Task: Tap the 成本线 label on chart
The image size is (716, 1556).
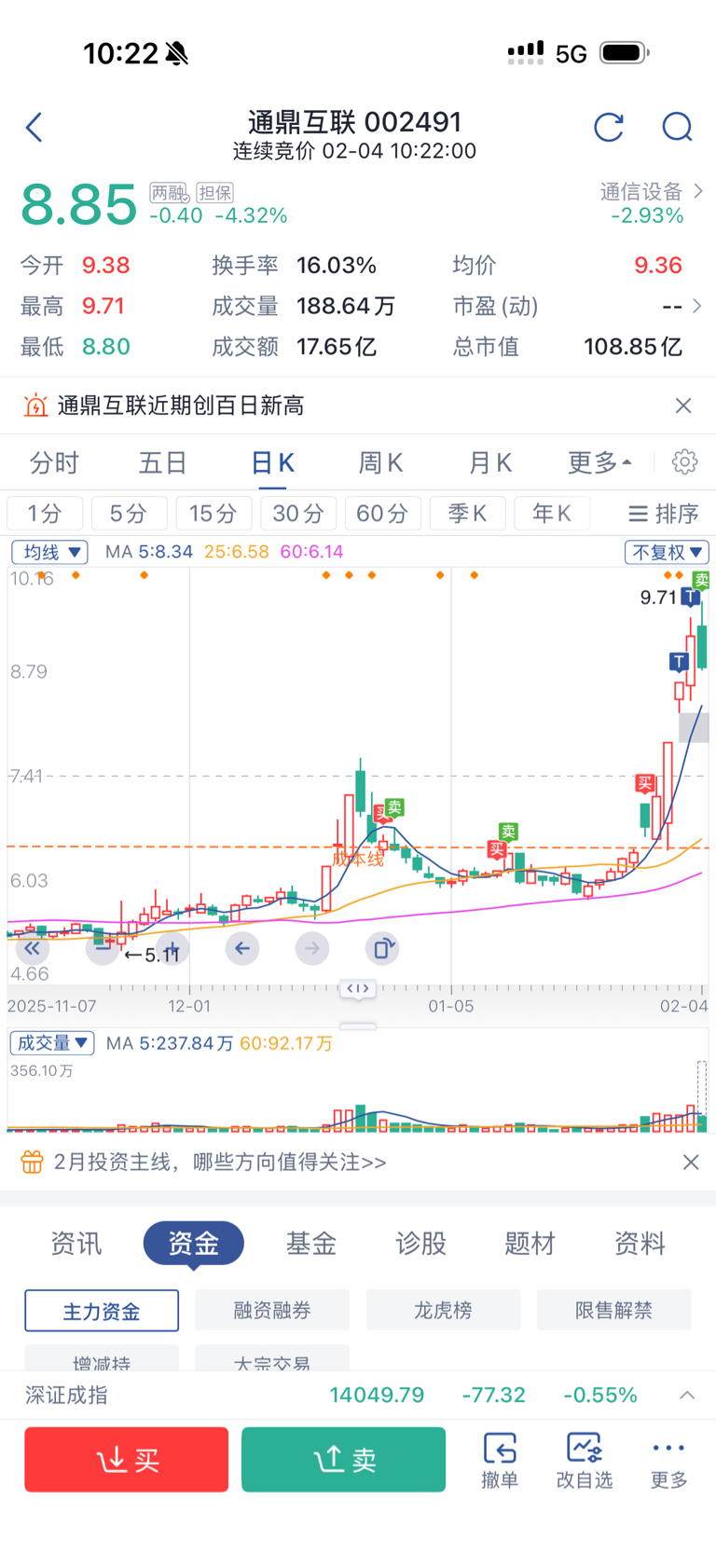Action: 358,859
